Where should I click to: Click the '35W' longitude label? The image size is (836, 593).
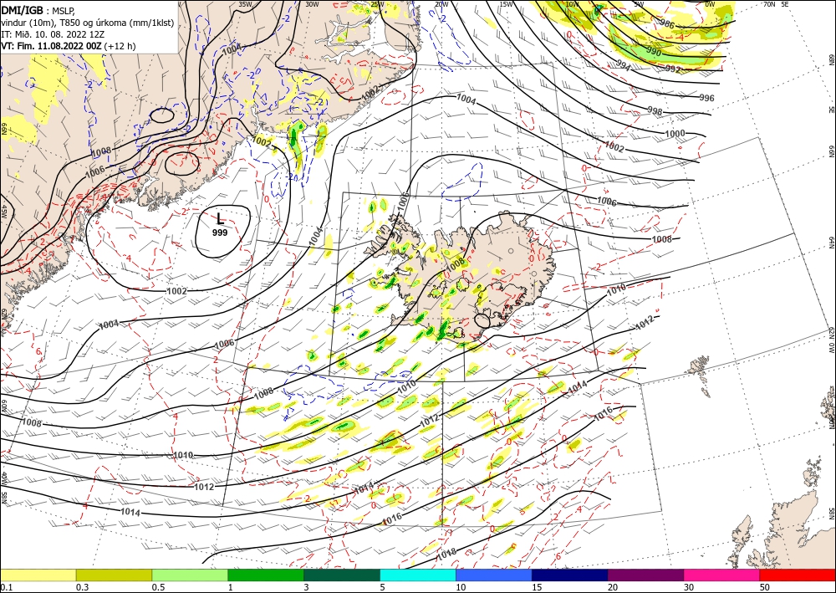(246, 4)
